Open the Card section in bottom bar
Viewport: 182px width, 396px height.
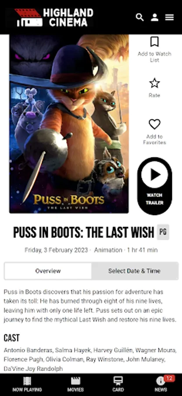coord(118,385)
